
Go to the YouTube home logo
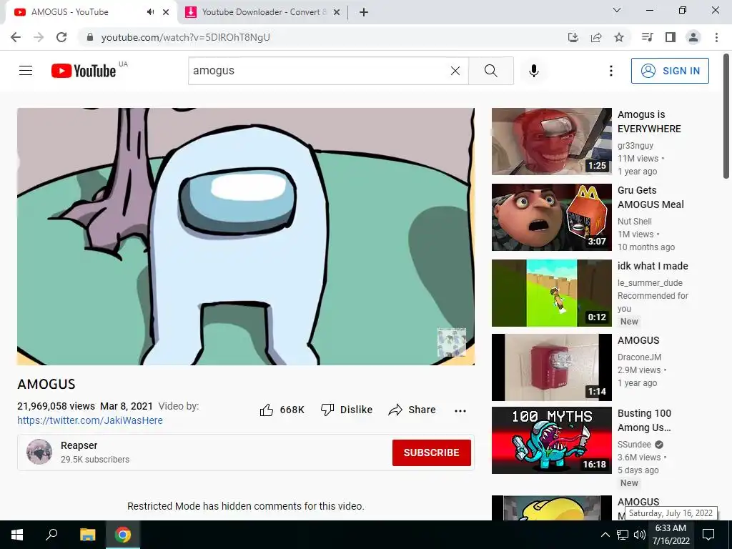tap(84, 71)
